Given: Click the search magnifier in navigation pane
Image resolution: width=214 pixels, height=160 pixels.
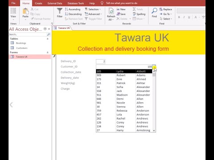Looking at the screenshot, I should pos(49,34).
